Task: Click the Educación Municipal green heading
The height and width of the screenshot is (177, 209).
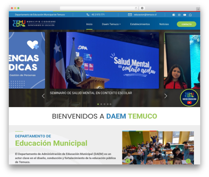Action: pos(51,143)
